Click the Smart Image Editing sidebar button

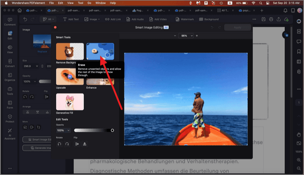pos(37,139)
